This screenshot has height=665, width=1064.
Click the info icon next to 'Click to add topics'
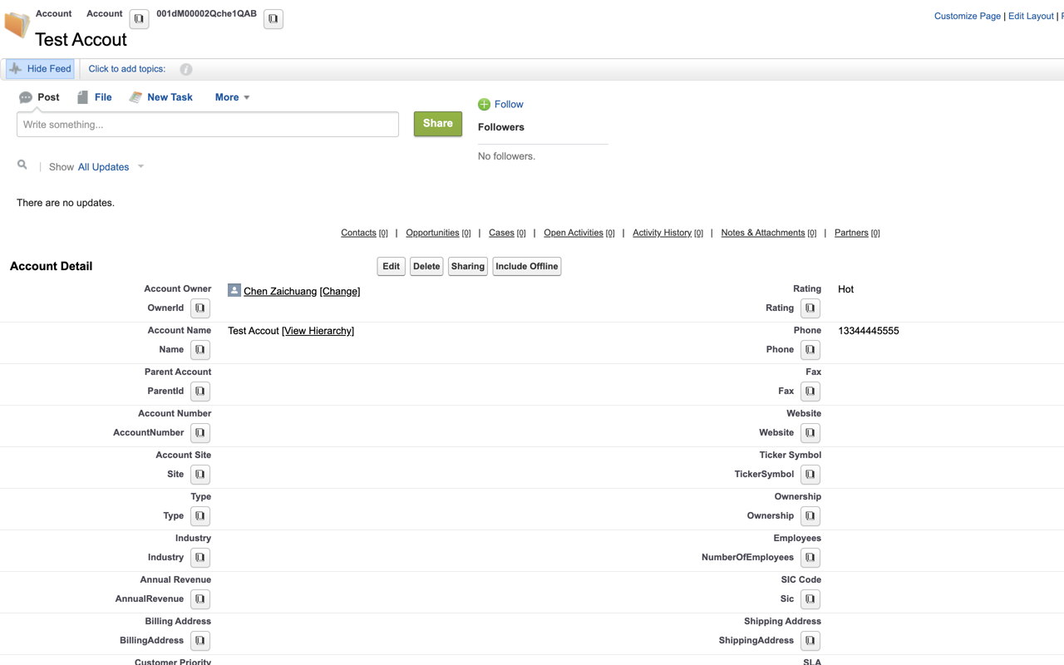point(185,69)
